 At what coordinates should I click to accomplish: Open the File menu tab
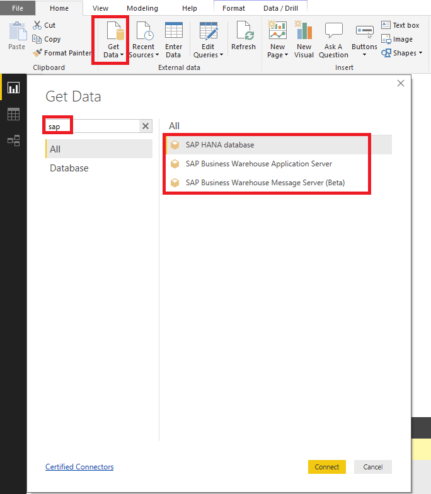pos(18,8)
